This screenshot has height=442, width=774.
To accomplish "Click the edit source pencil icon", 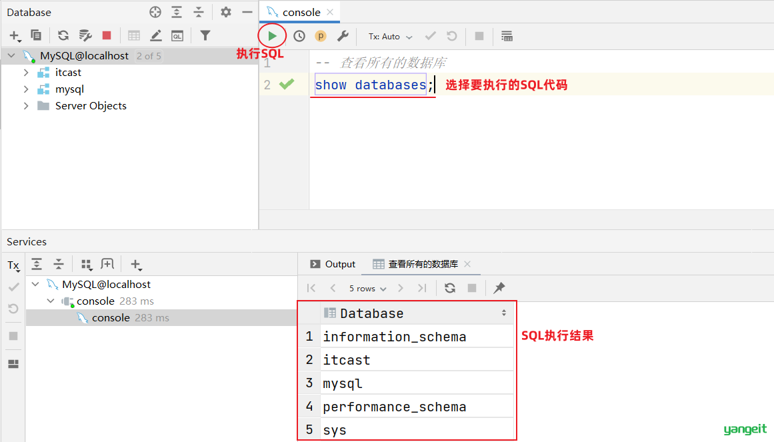I will (x=156, y=35).
